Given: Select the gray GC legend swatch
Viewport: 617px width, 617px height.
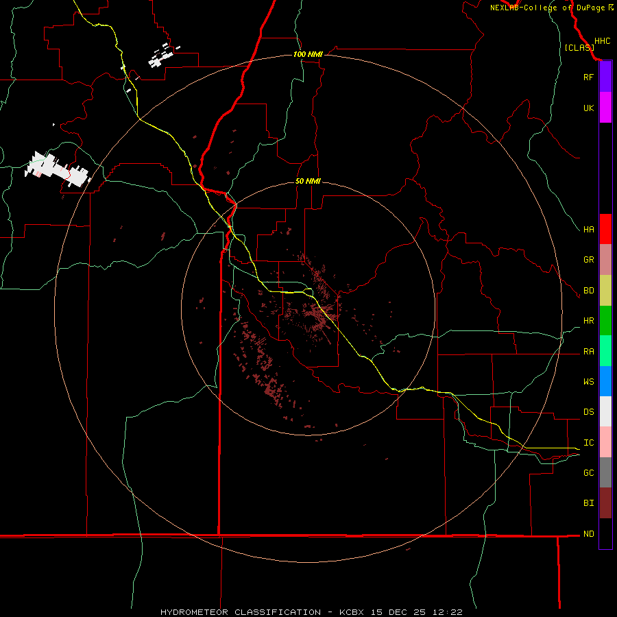Looking at the screenshot, I should pyautogui.click(x=605, y=472).
